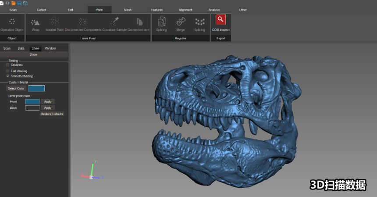Click the refresh arrows icon in top bar
This screenshot has height=197, width=377.
click(7, 3)
